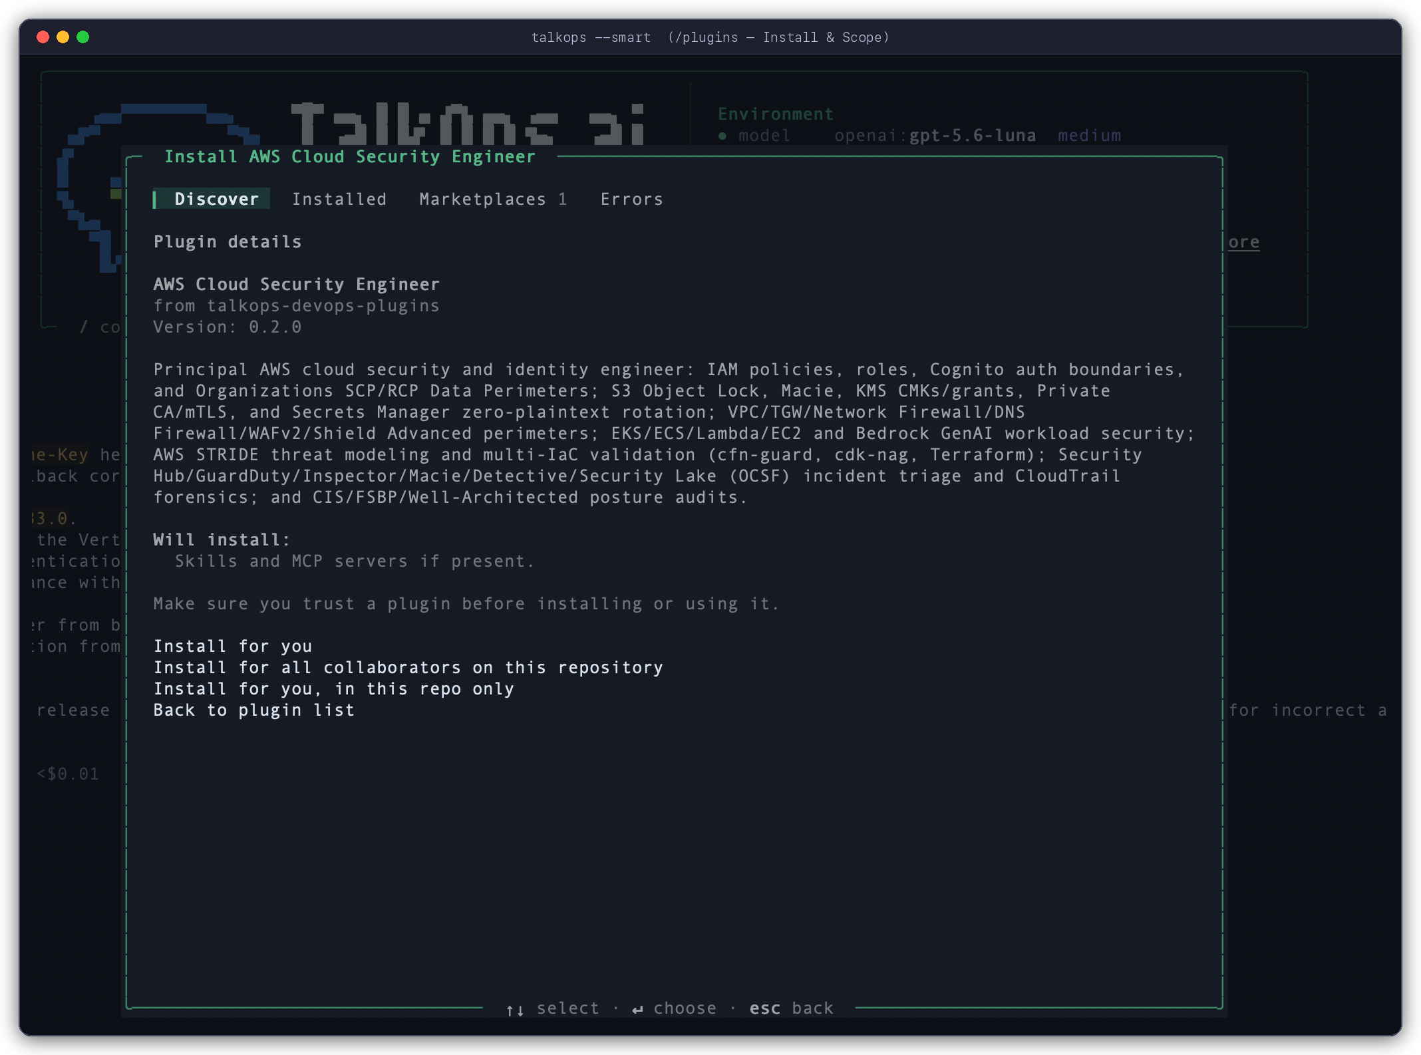Click the 'for incorrect a' background text
This screenshot has height=1055, width=1421.
pos(1307,710)
